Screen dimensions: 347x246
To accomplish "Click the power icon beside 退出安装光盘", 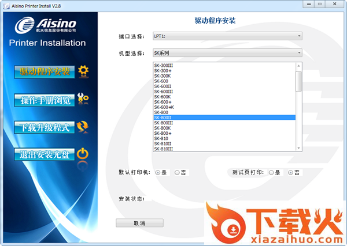I will coord(83,154).
